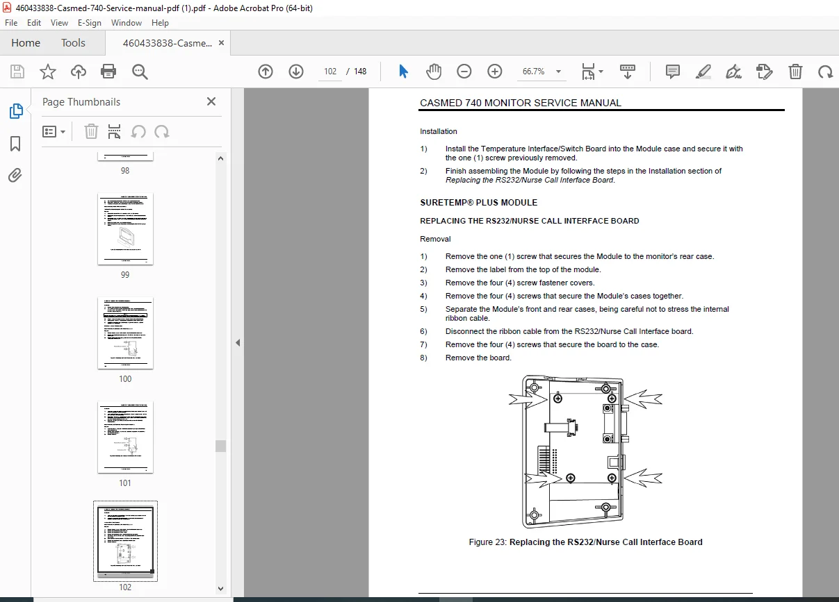Click the total page count '148'
The image size is (839, 602).
[360, 72]
